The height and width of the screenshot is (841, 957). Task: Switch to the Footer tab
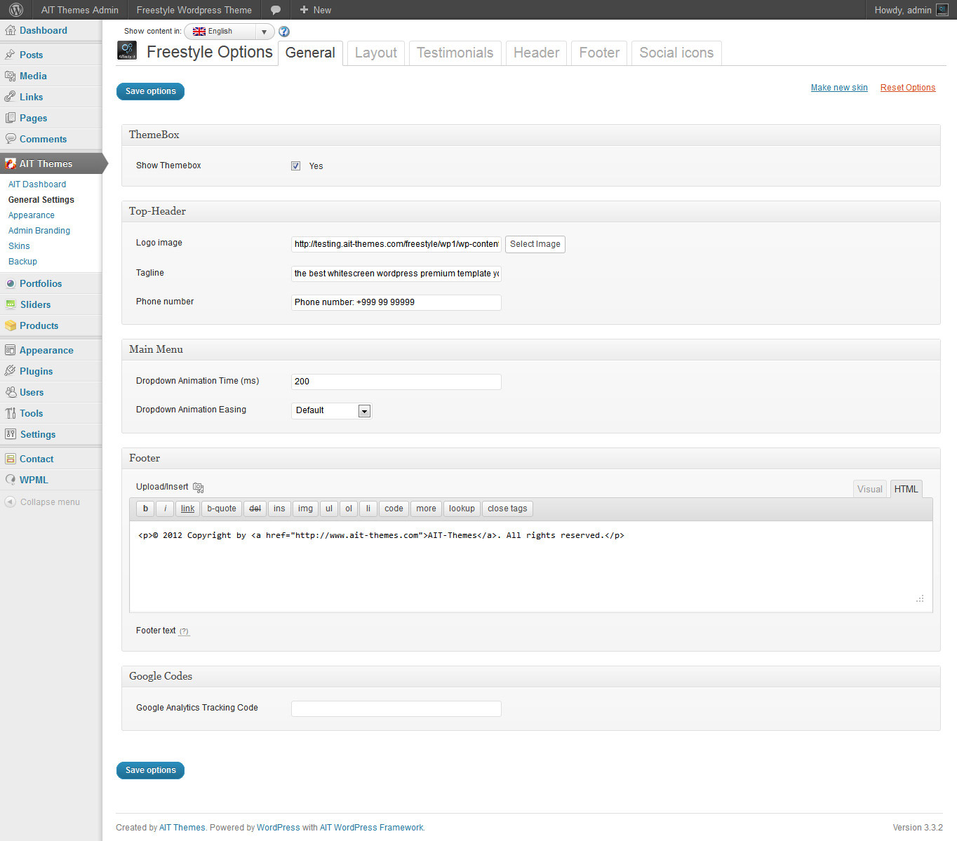click(x=599, y=53)
